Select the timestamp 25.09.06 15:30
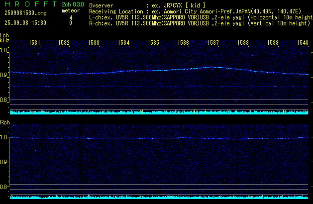 tap(25, 23)
